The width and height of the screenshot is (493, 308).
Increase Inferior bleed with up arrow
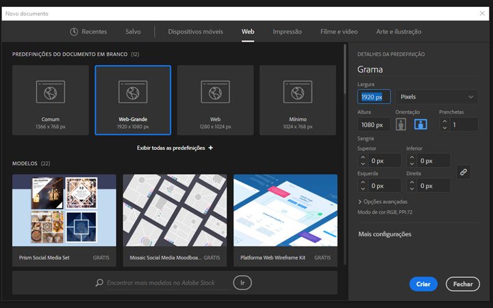[412, 157]
